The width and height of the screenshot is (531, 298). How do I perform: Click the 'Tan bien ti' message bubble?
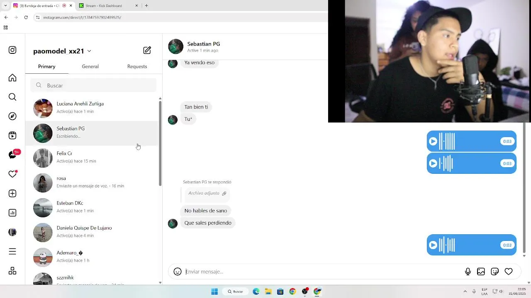coord(196,107)
